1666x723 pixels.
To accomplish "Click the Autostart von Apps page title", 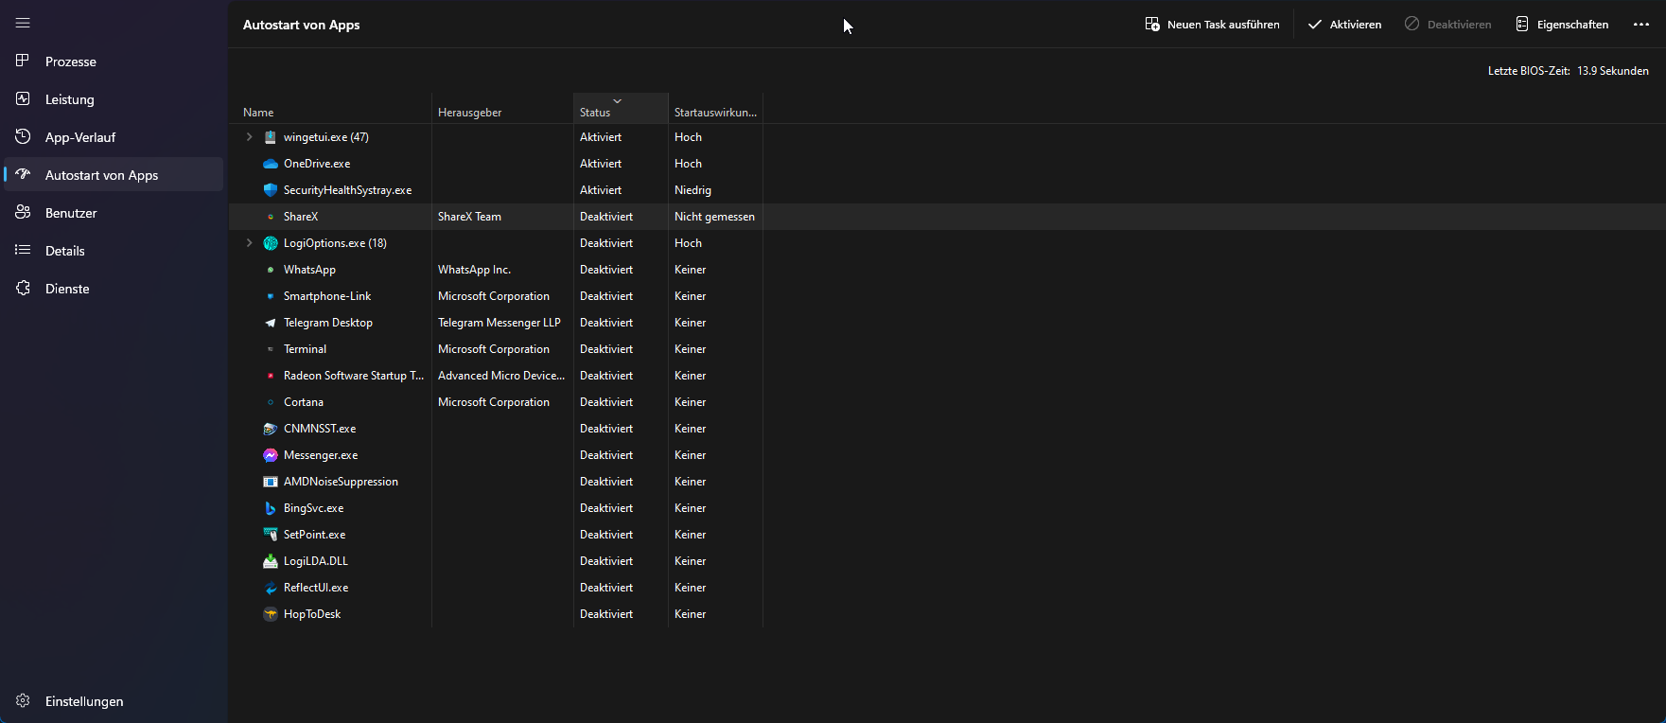I will click(302, 25).
